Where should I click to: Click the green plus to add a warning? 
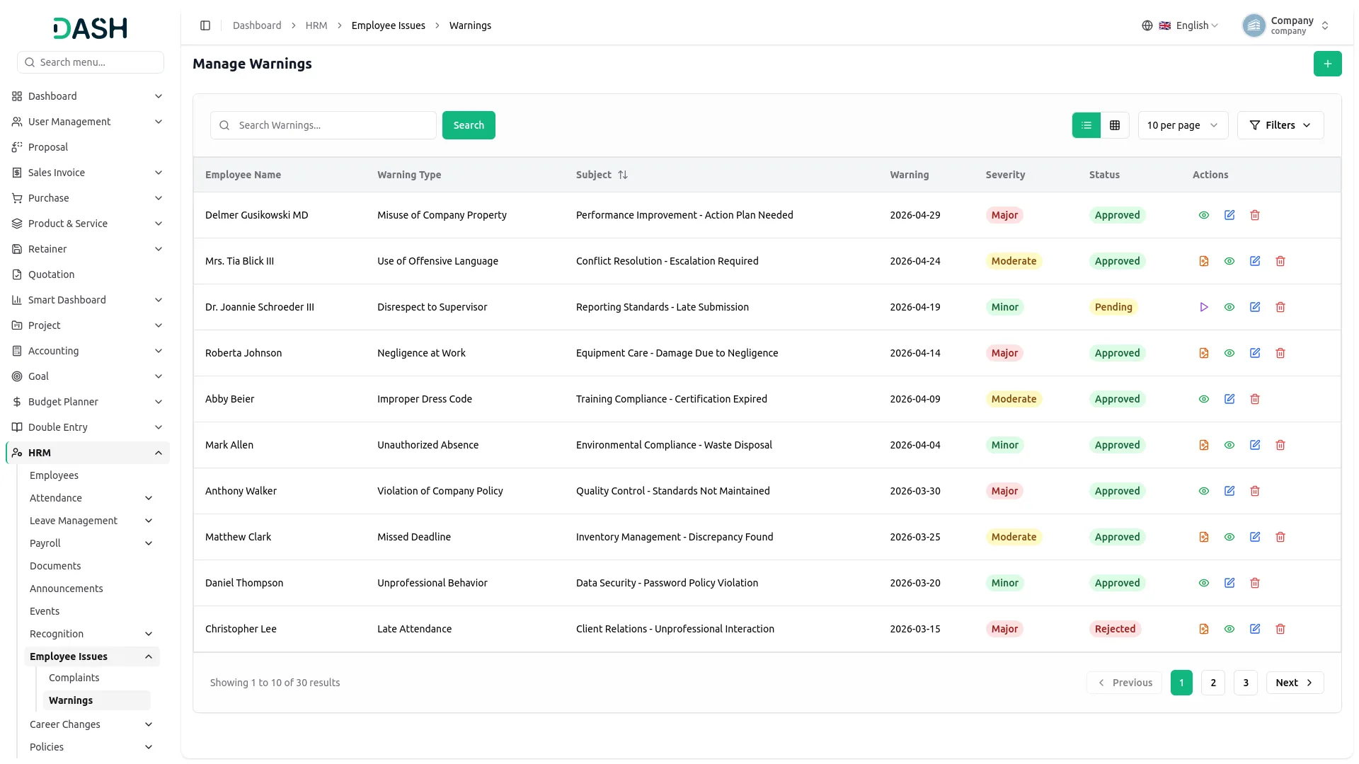[x=1328, y=64]
